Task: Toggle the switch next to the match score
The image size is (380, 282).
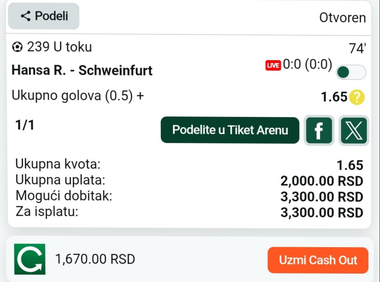Action: 351,72
